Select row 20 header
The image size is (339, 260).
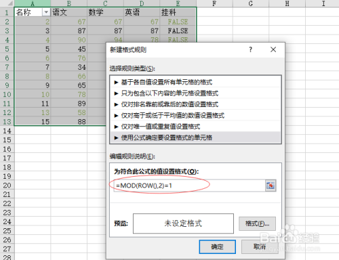(x=7, y=186)
